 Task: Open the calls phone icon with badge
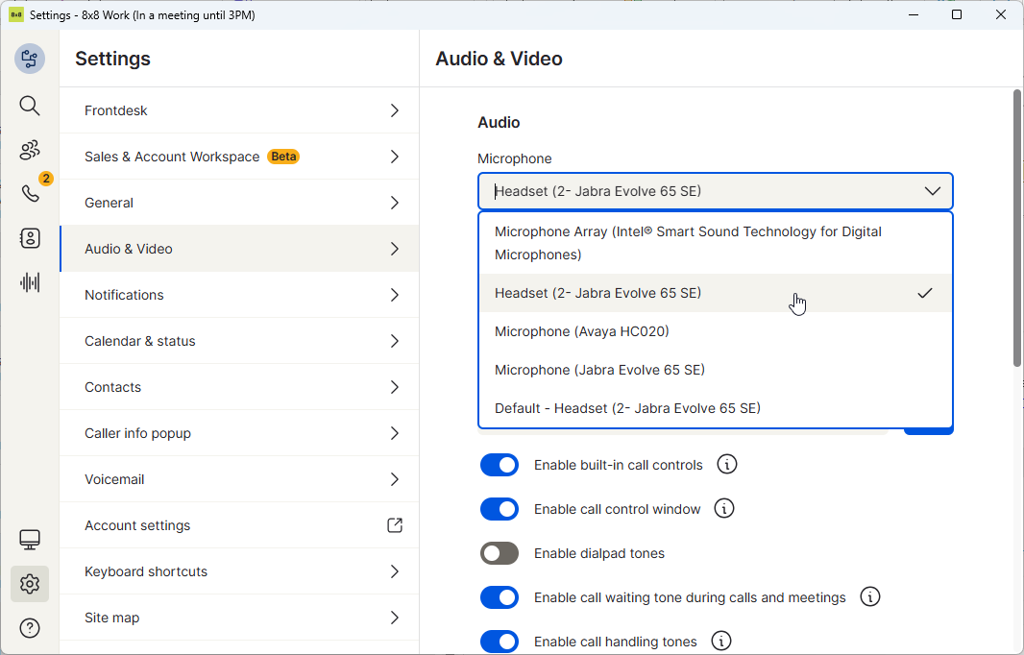(x=30, y=193)
